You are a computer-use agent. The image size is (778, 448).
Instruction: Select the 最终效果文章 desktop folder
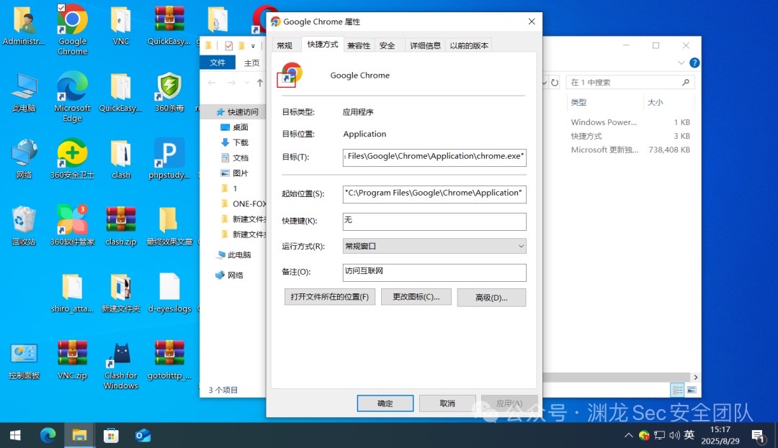pyautogui.click(x=169, y=226)
